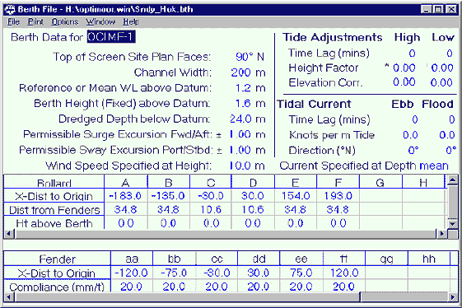462x308 pixels.
Task: Open the Help menu
Action: click(x=130, y=21)
